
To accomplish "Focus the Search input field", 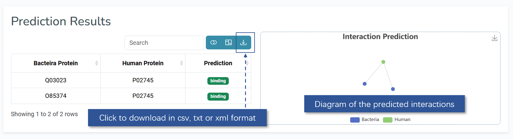I will 164,43.
